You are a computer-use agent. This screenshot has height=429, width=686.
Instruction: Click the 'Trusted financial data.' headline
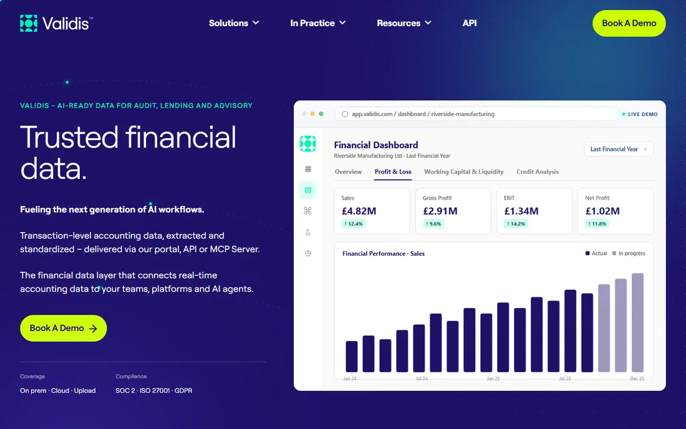coord(128,153)
